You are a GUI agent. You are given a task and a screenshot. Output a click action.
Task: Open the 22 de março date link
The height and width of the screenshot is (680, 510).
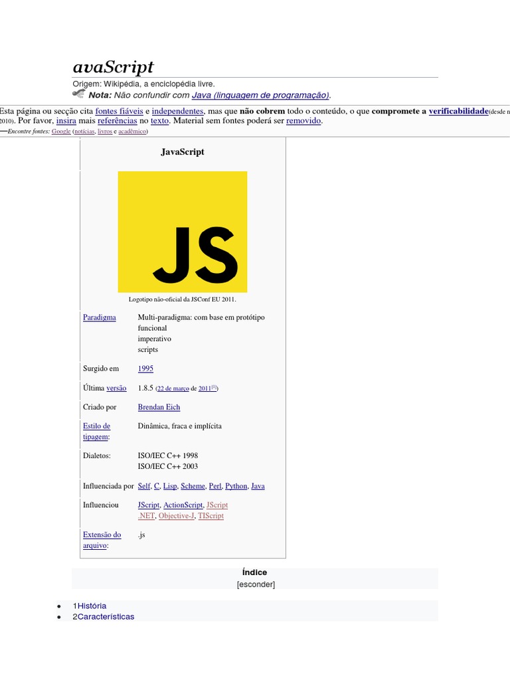[173, 388]
